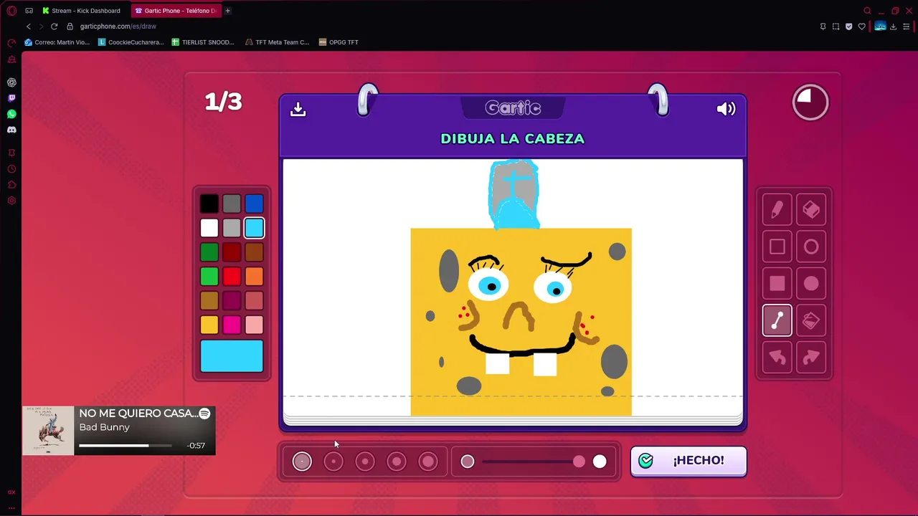Open the OPGG TFT bookmark
The image size is (918, 516).
[x=339, y=42]
